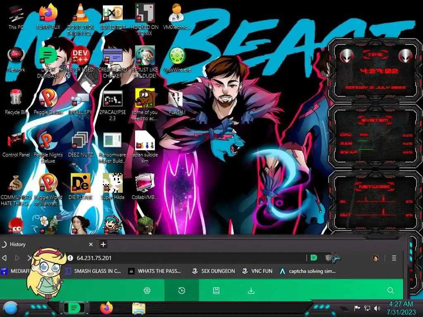Image resolution: width=423 pixels, height=317 pixels.
Task: Open the Ransomware Maker Builder shortcut
Action: (112, 148)
